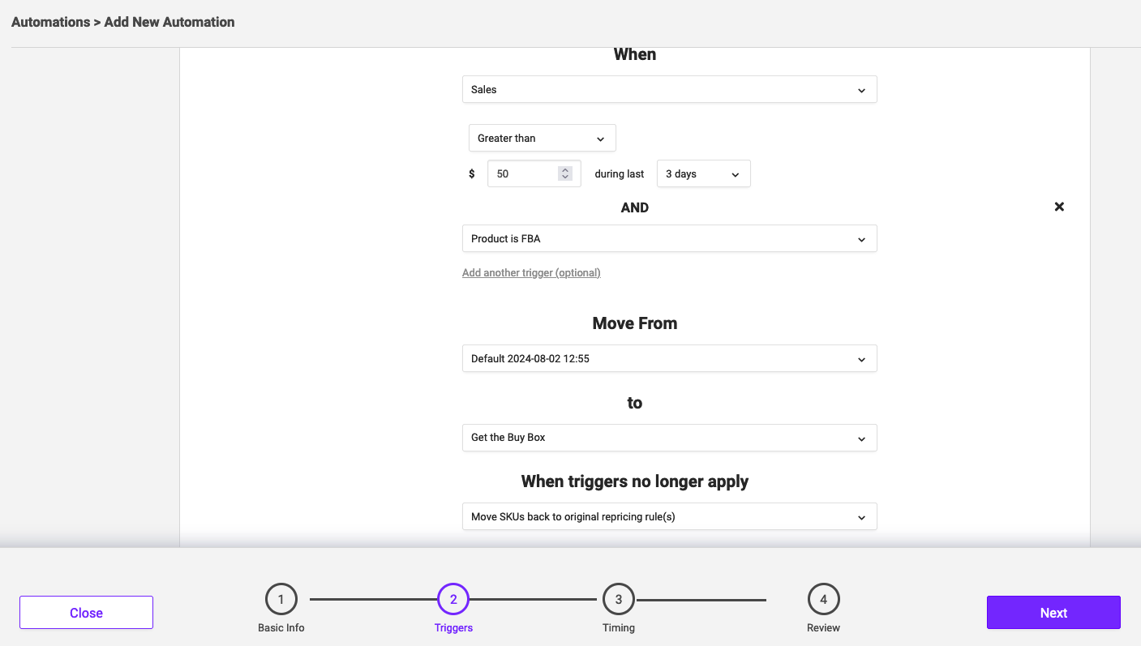The image size is (1141, 646).
Task: Click the Triggers step label
Action: click(453, 627)
